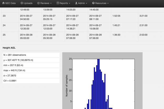The width and height of the screenshot is (164, 109).
Task: Click the 2014-09-27 04:50:00 cell
Action: 30,18
